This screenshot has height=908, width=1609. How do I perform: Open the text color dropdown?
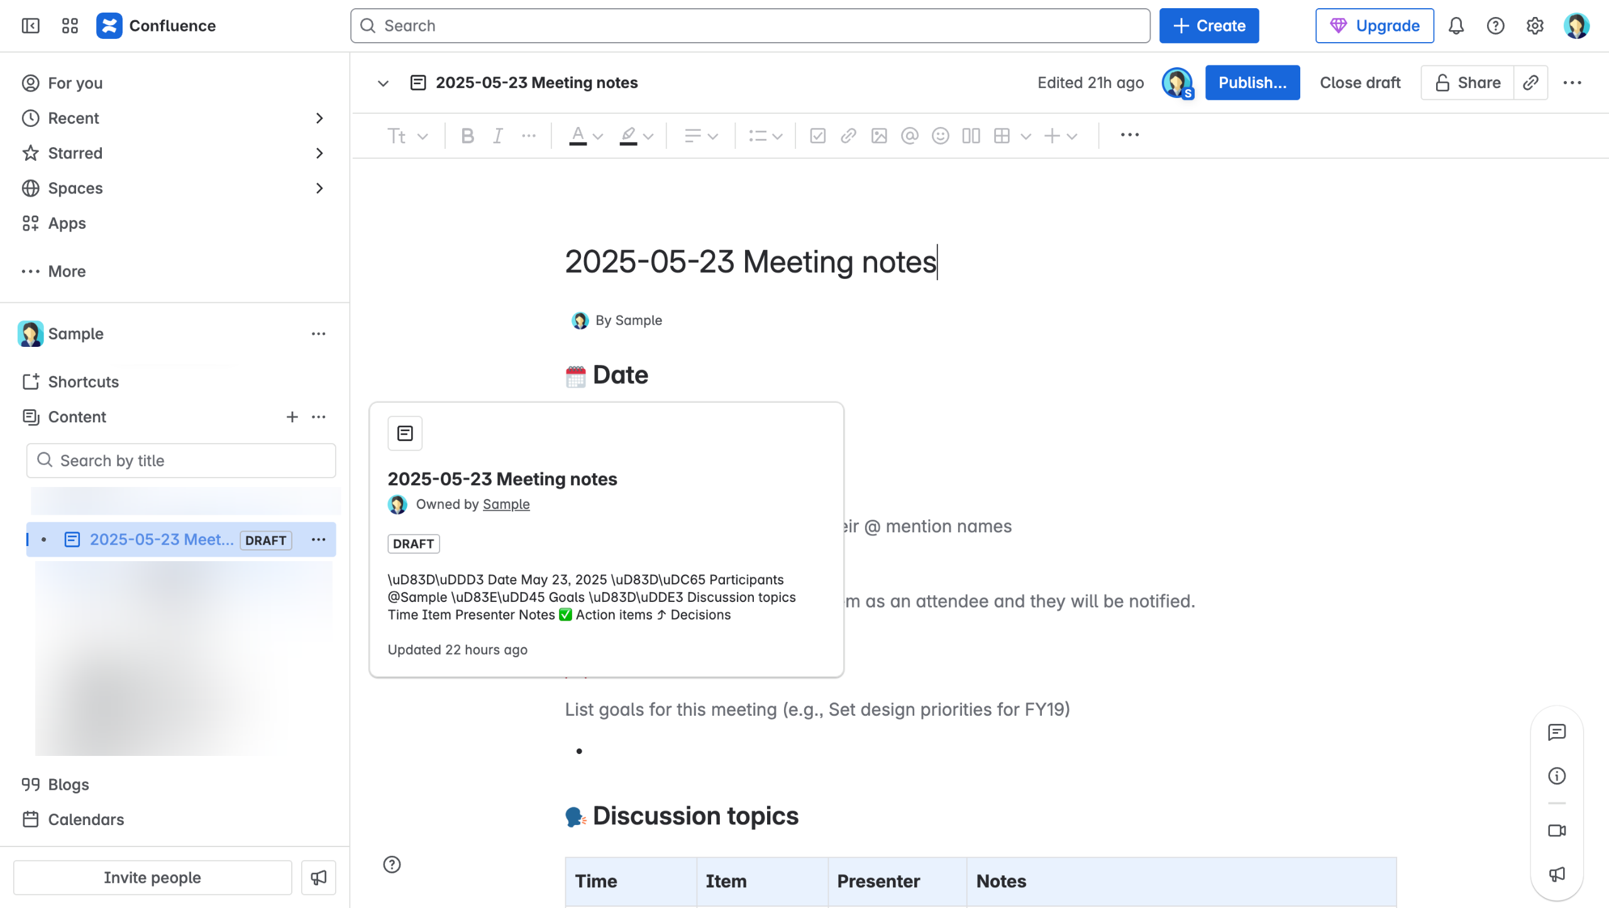[597, 136]
